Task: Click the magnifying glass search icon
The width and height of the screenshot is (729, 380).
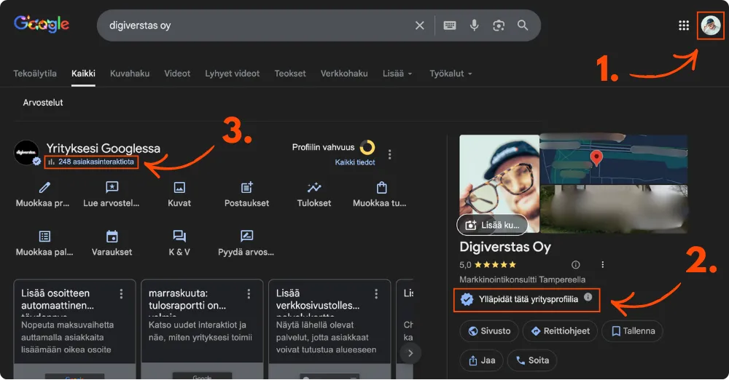Action: coord(523,25)
